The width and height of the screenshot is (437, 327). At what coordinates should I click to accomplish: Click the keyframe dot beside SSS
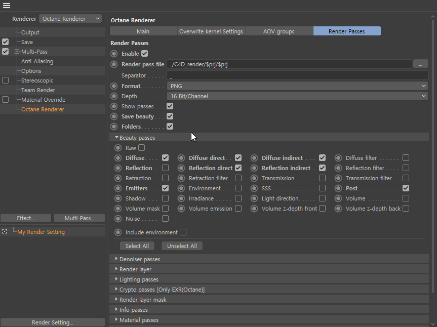(254, 188)
